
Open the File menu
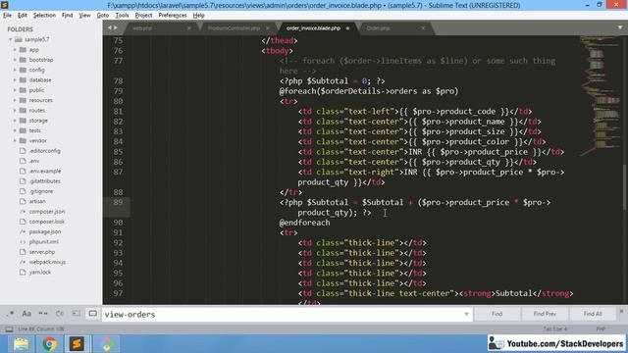[7, 16]
